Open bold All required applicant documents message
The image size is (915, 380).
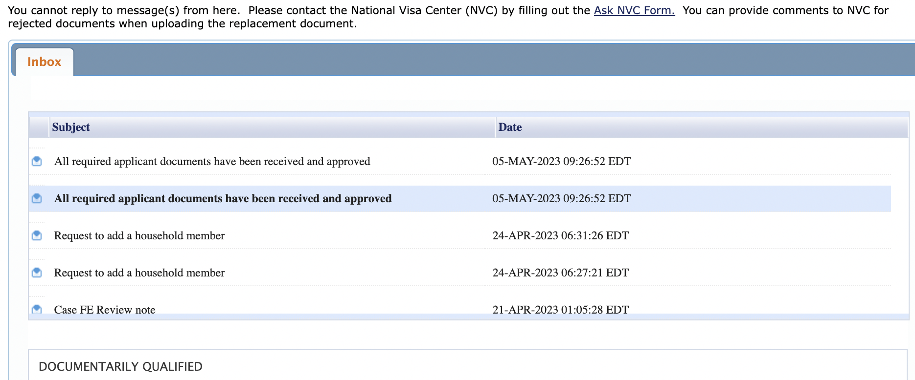coord(223,198)
